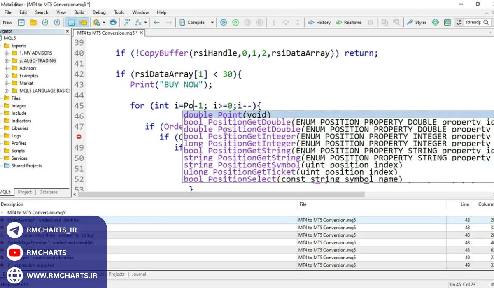This screenshot has width=494, height=288.
Task: Click the MQL5 Cloud Protector shield icon
Action: pos(436,22)
